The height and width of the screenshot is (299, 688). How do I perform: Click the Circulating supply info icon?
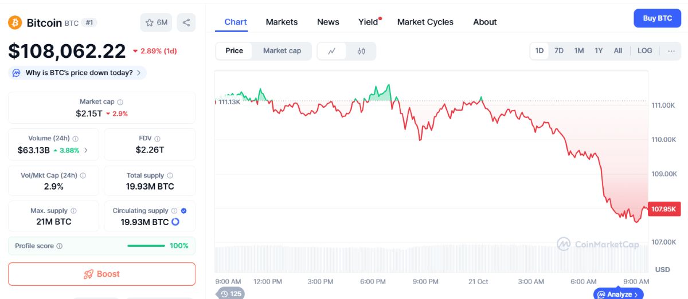pyautogui.click(x=174, y=211)
